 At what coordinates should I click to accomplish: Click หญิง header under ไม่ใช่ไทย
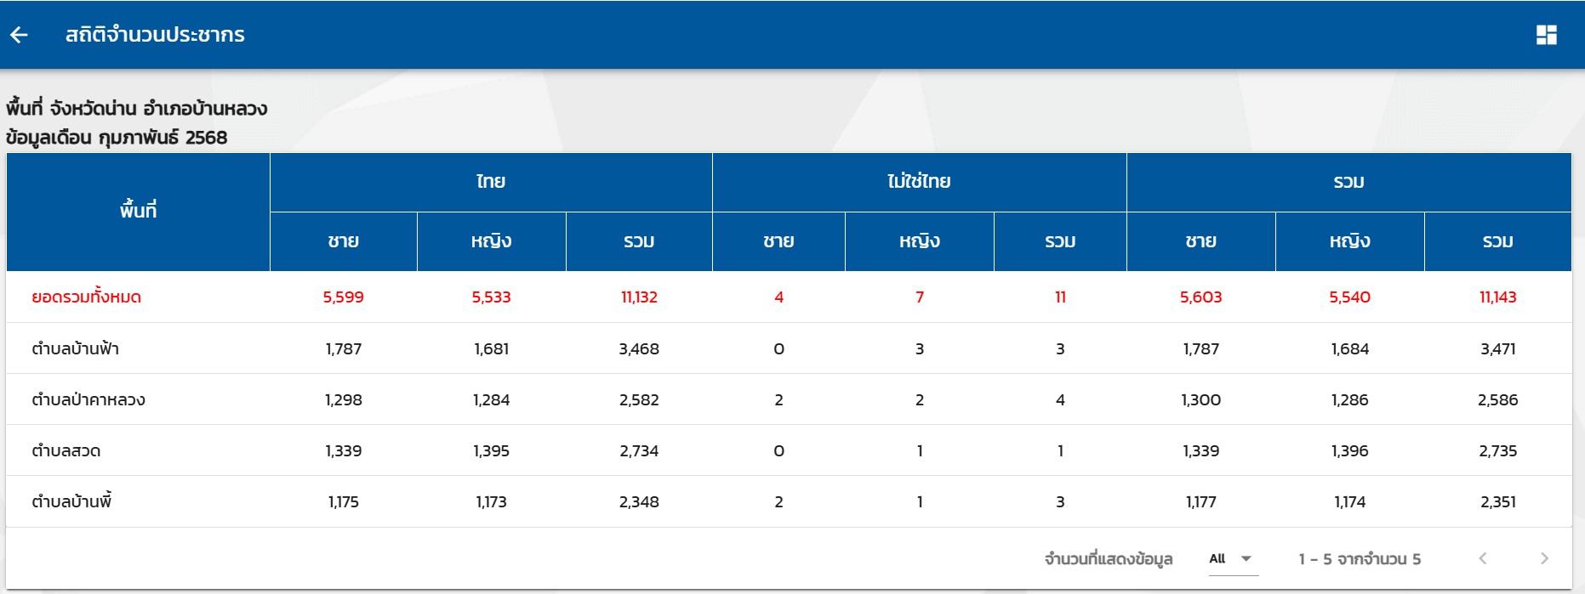click(919, 241)
